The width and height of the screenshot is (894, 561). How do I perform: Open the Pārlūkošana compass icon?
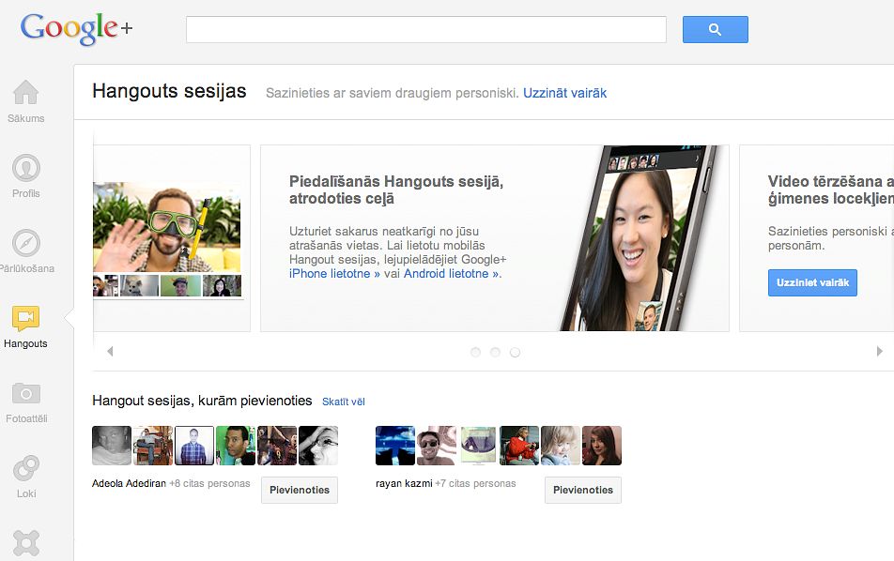25,243
